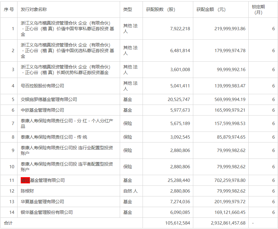Click share count 5,977,673
The image size is (278, 229).
pyautogui.click(x=180, y=110)
